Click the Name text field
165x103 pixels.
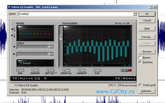(76, 14)
